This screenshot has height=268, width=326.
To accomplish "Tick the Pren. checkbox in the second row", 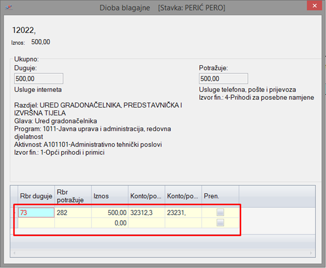I will tap(220, 222).
